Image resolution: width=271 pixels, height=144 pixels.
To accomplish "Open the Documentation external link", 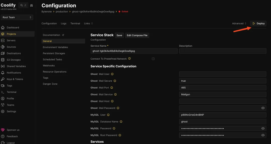I will point(53,35).
